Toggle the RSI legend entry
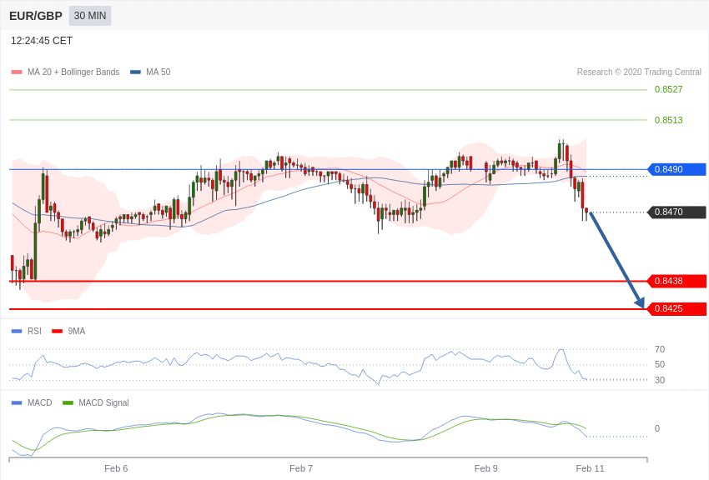This screenshot has height=480, width=709. point(26,331)
